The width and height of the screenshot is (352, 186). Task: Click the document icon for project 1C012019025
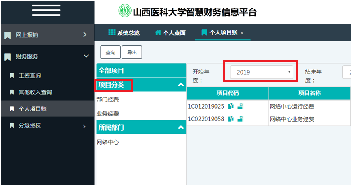pos(231,107)
